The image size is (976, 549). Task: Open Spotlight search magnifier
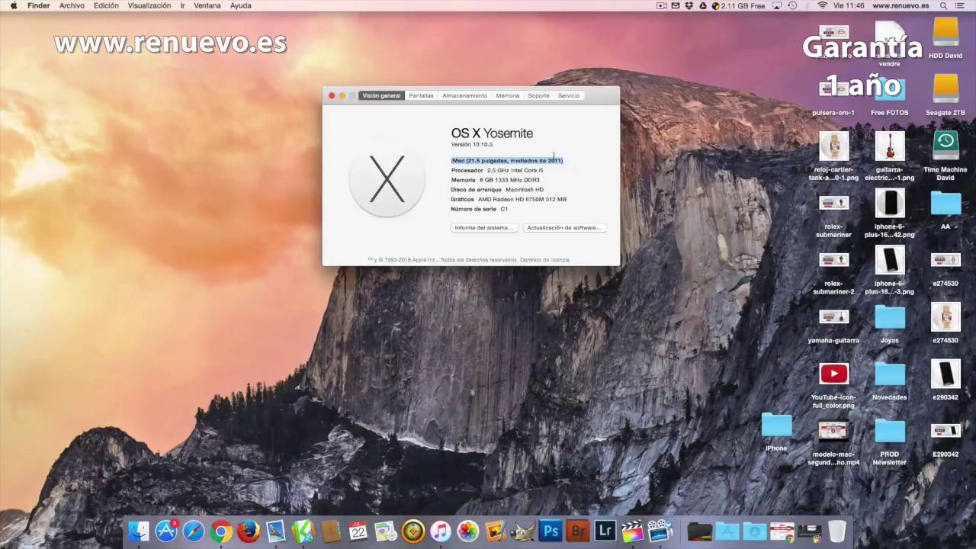coord(943,5)
